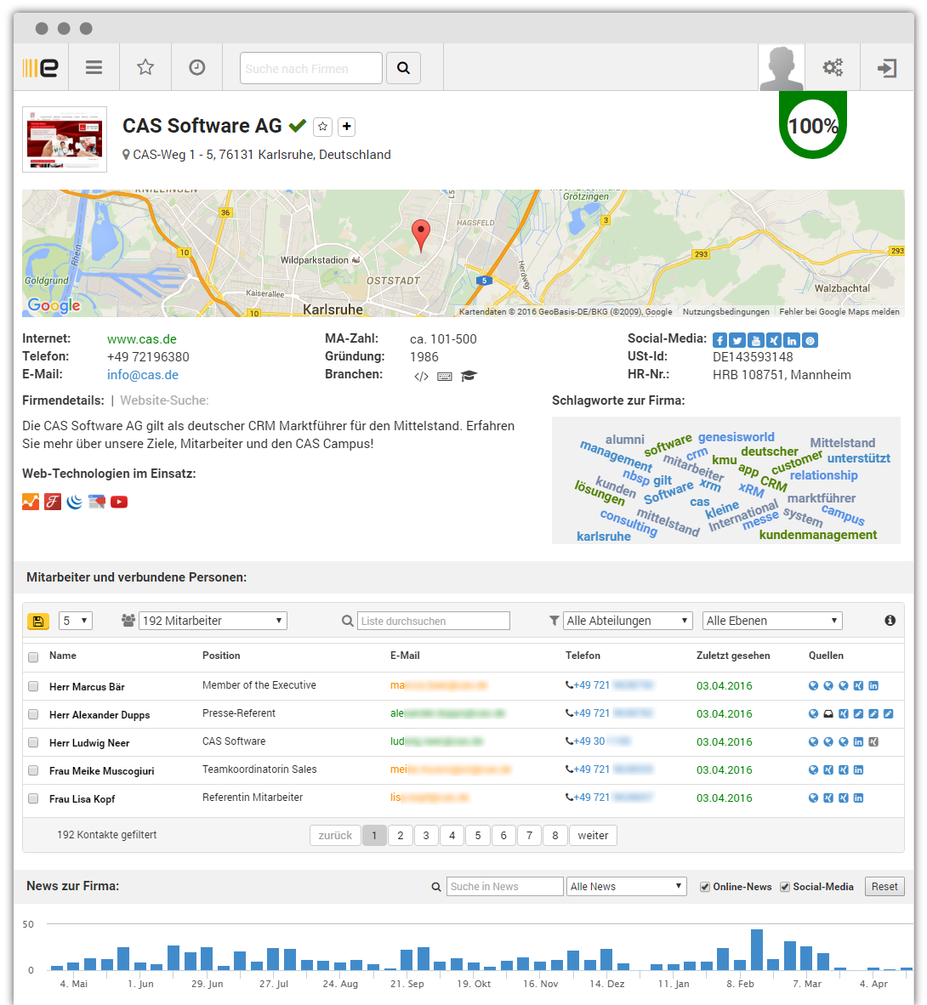Open the YouTube web technology icon
927x1005 pixels.
[x=119, y=502]
